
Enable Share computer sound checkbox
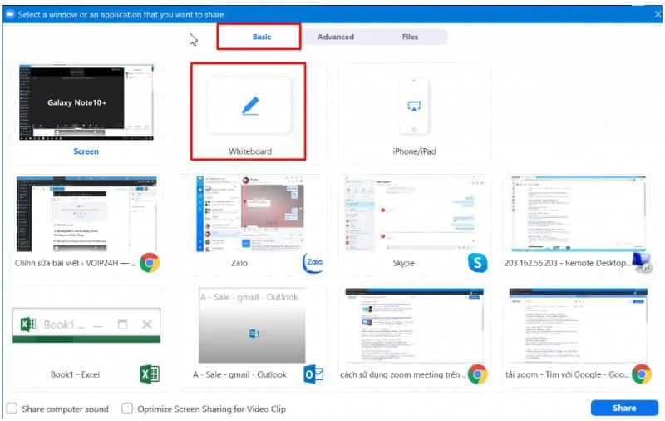point(12,409)
